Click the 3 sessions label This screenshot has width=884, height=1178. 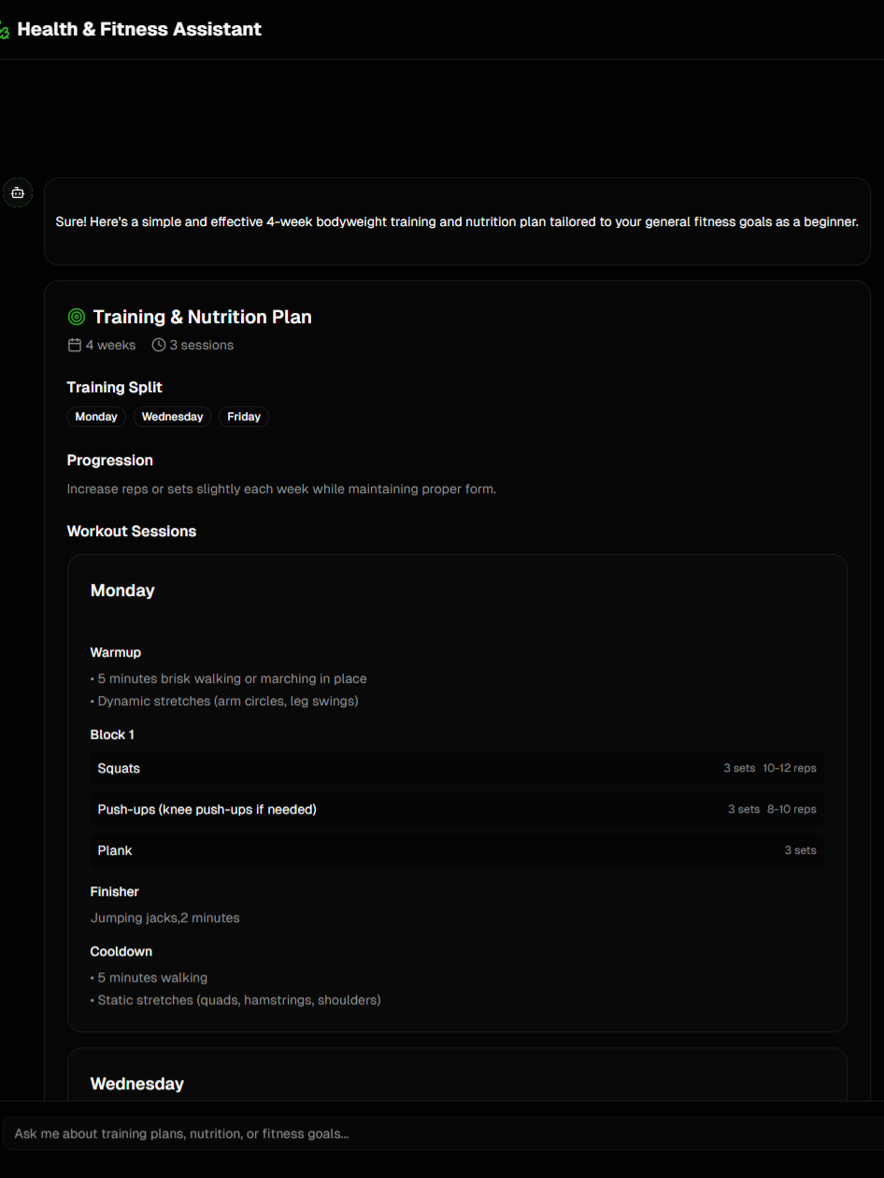tap(202, 345)
